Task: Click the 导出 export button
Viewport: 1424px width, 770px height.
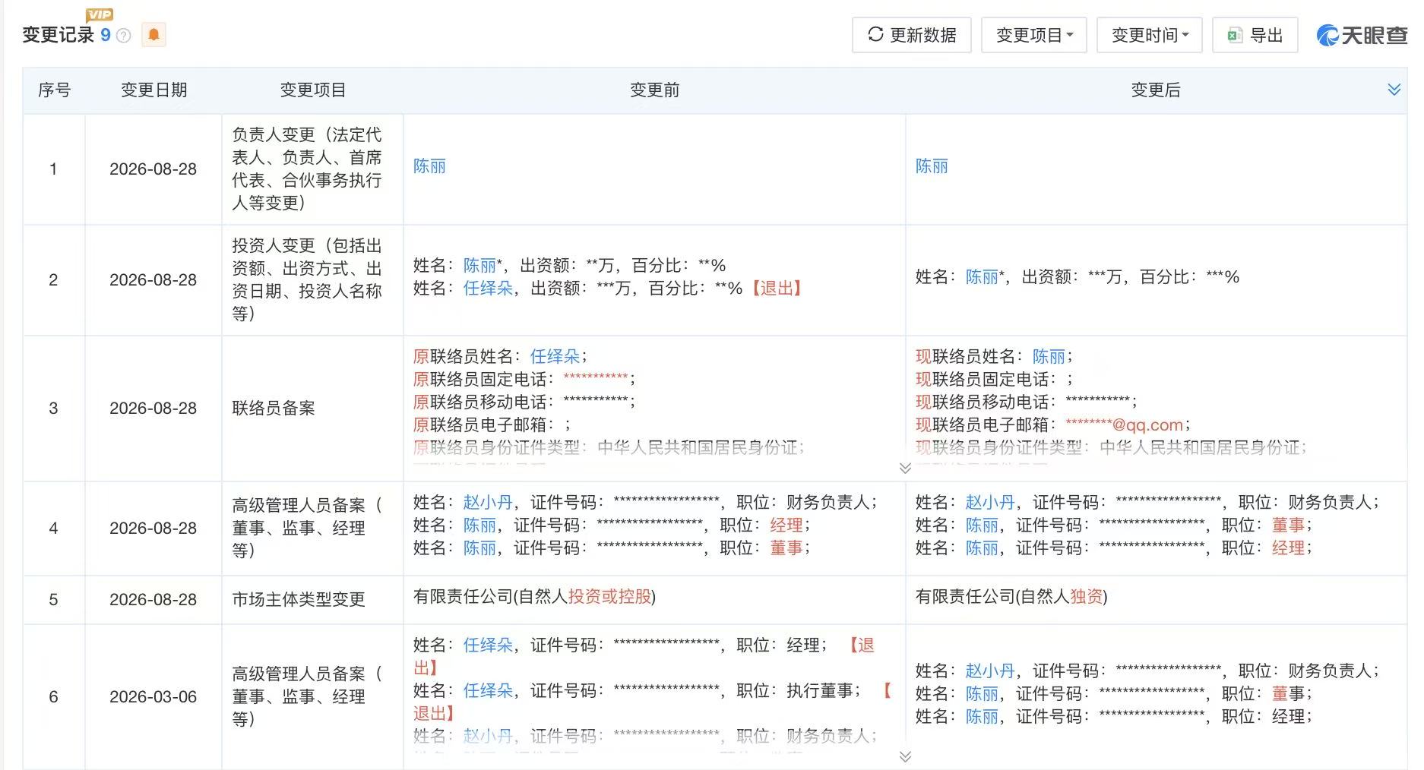Action: pyautogui.click(x=1255, y=35)
